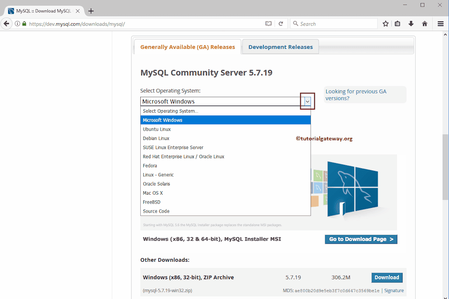Expand the Select Operating System dropdown arrow

coord(307,101)
